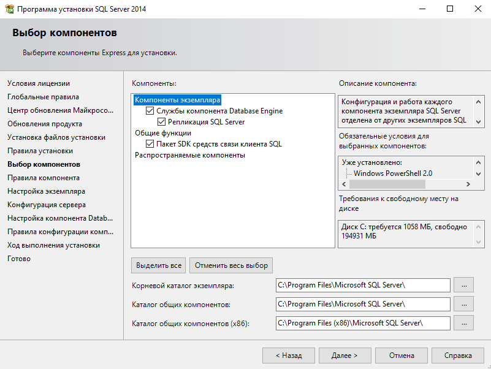Image resolution: width=491 pixels, height=369 pixels.
Task: Click the Уже установлено: prerequisite heading
Action: coord(371,162)
